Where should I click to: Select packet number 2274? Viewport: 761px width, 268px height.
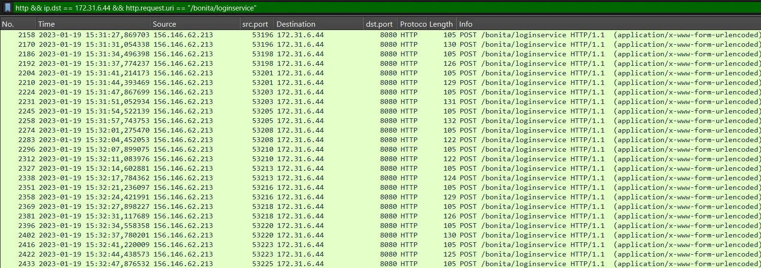[380, 130]
